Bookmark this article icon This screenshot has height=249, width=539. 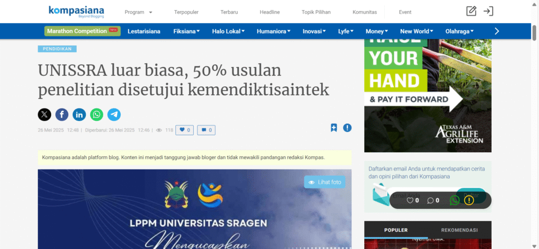pyautogui.click(x=334, y=128)
